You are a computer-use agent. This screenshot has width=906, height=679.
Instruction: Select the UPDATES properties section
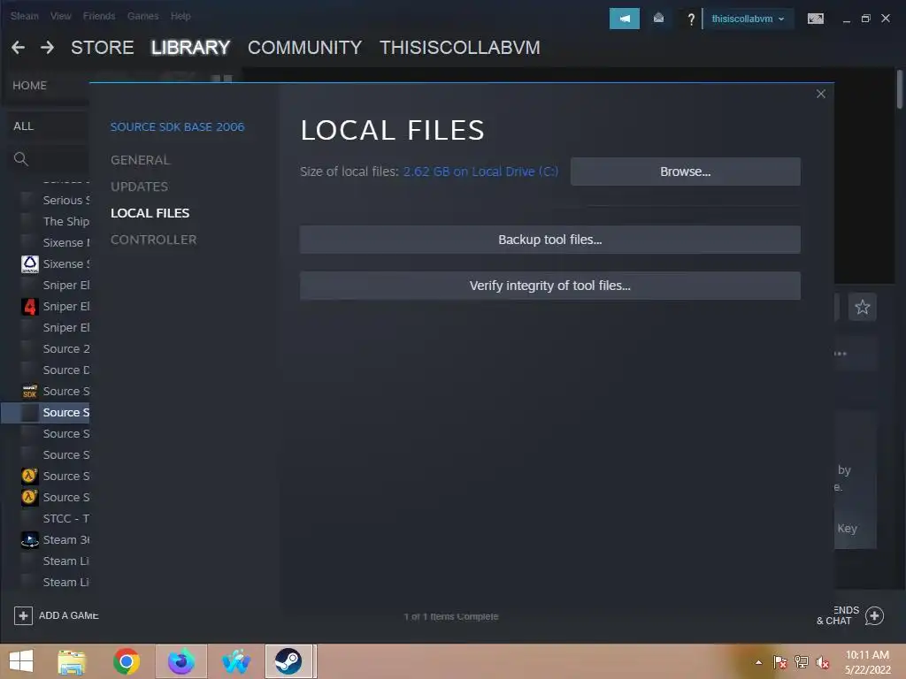139,187
